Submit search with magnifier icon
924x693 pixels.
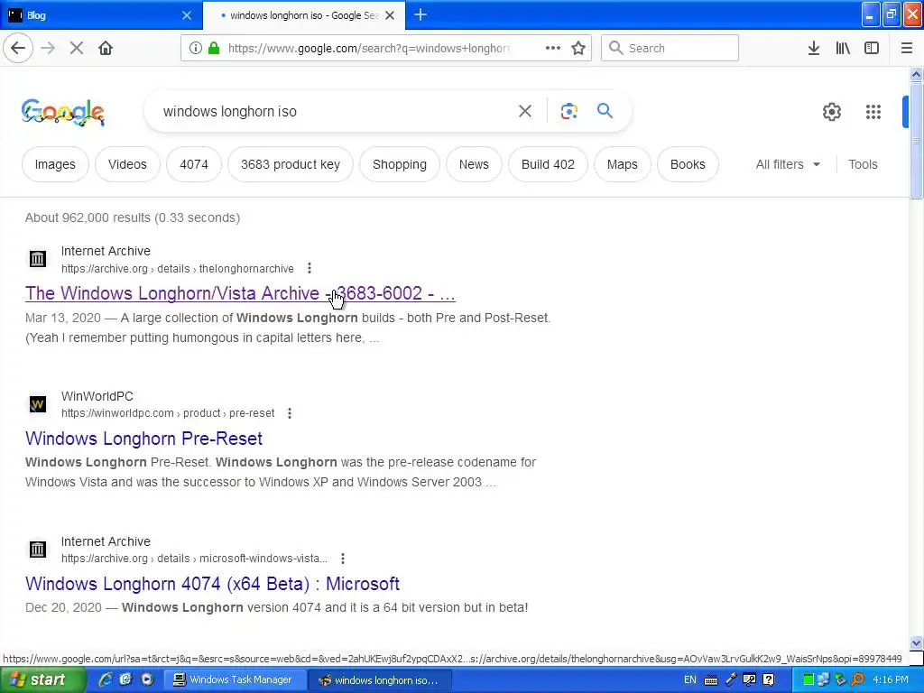[x=605, y=111]
